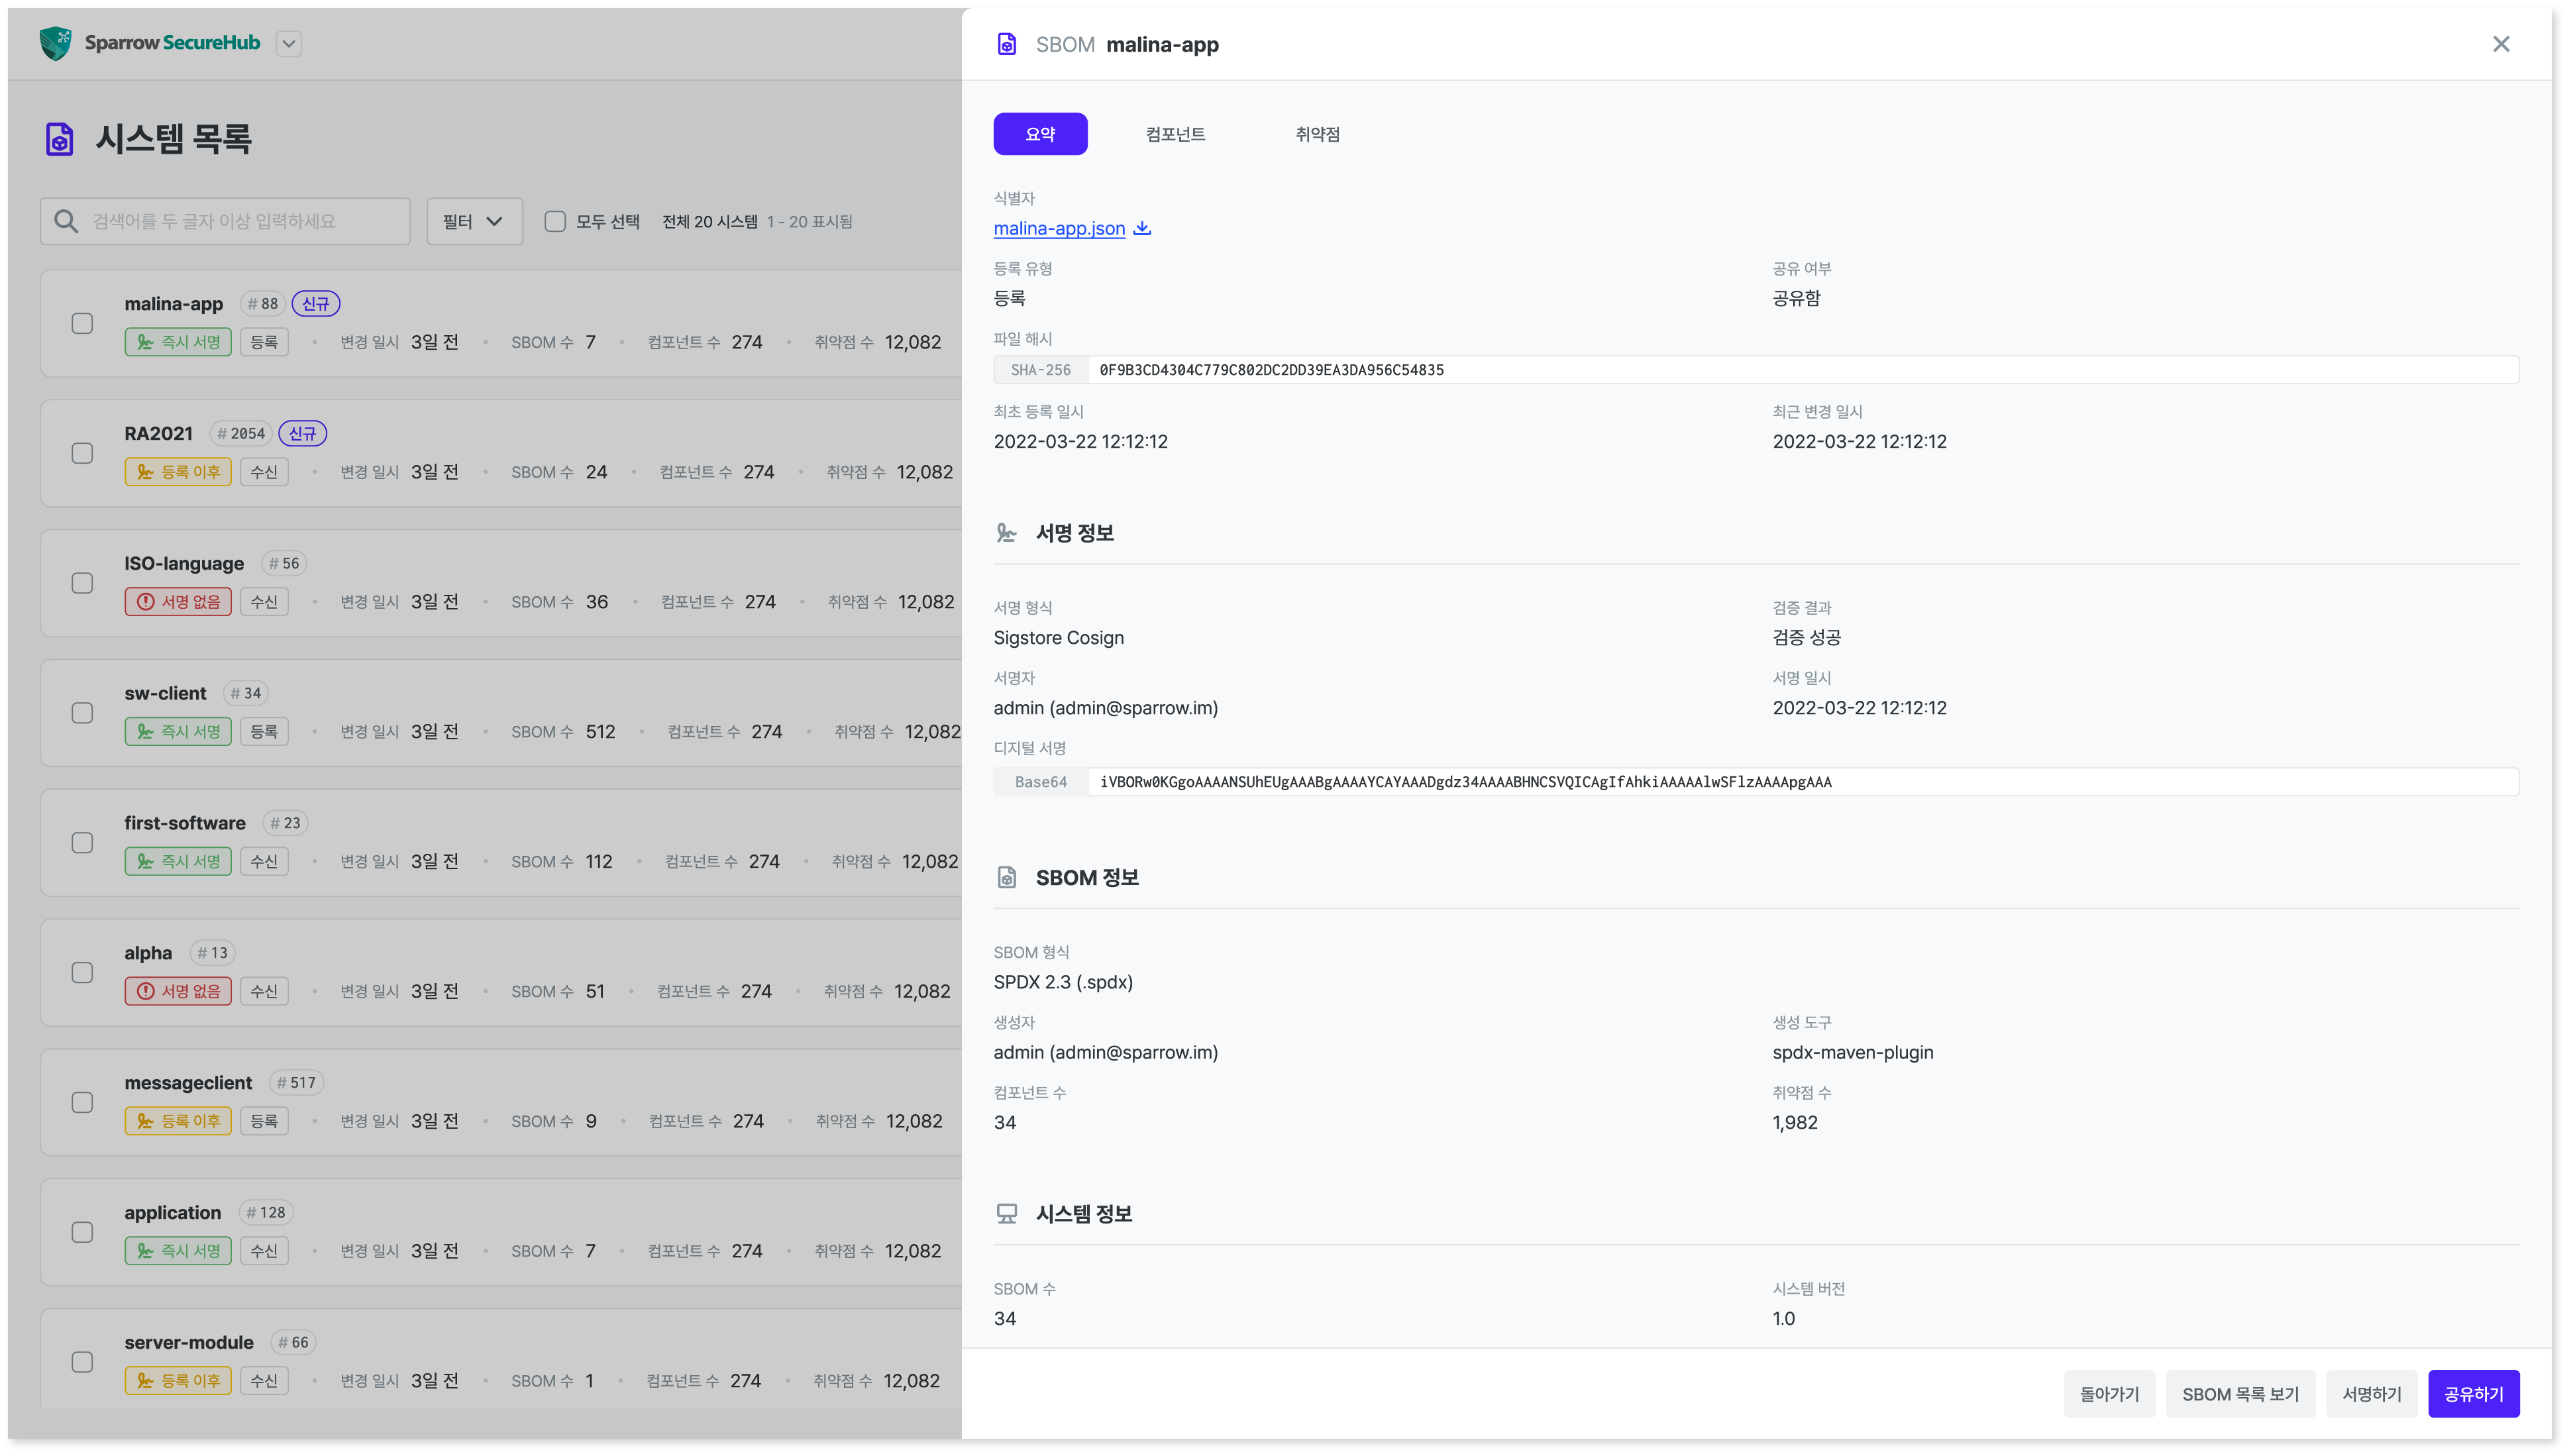2569x1456 pixels.
Task: Open the filter dropdown
Action: click(x=474, y=221)
